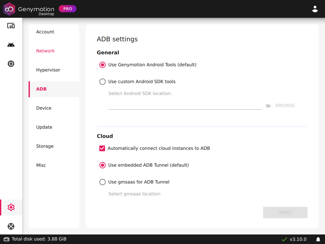Toggle Automatically connect cloud instances to ADB
This screenshot has width=325, height=244.
click(102, 148)
